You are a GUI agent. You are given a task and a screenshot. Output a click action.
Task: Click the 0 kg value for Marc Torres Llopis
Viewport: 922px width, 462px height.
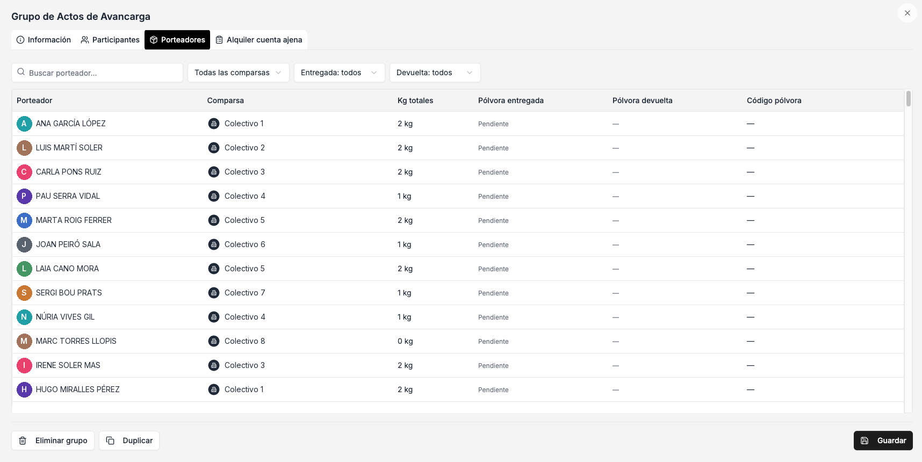coord(405,341)
